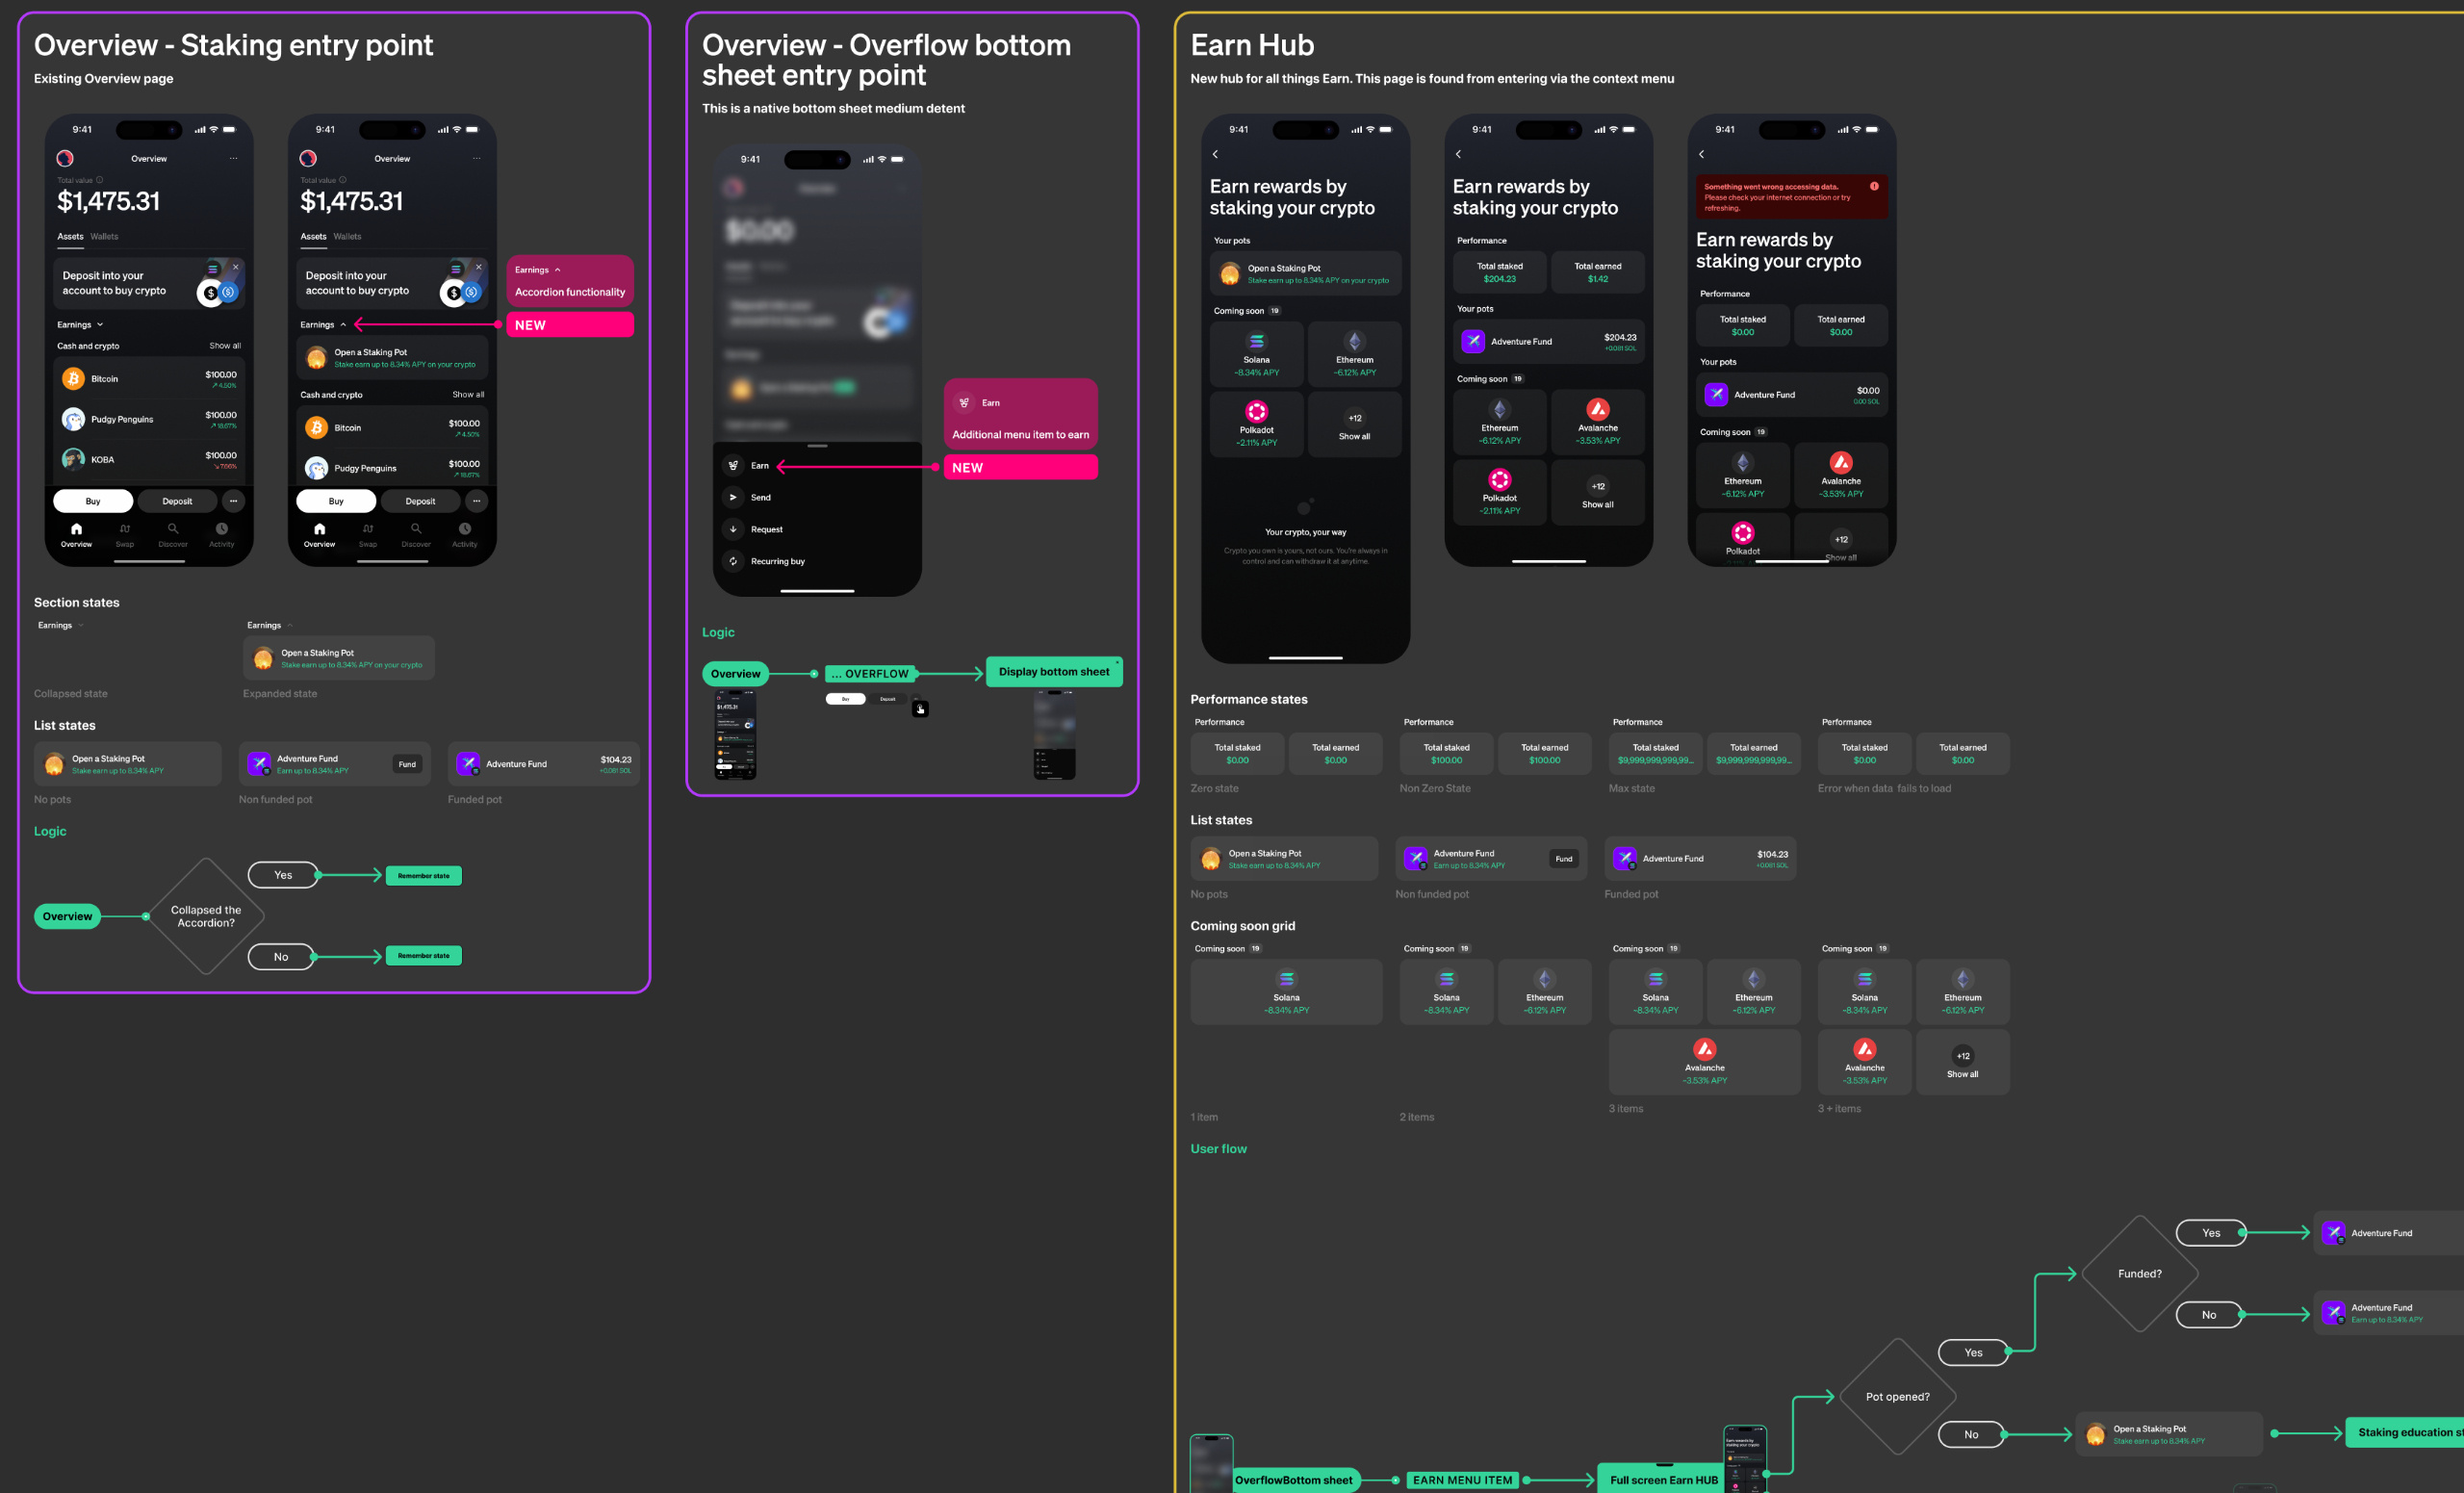Click the Request icon in the bottom sheet

click(x=733, y=529)
